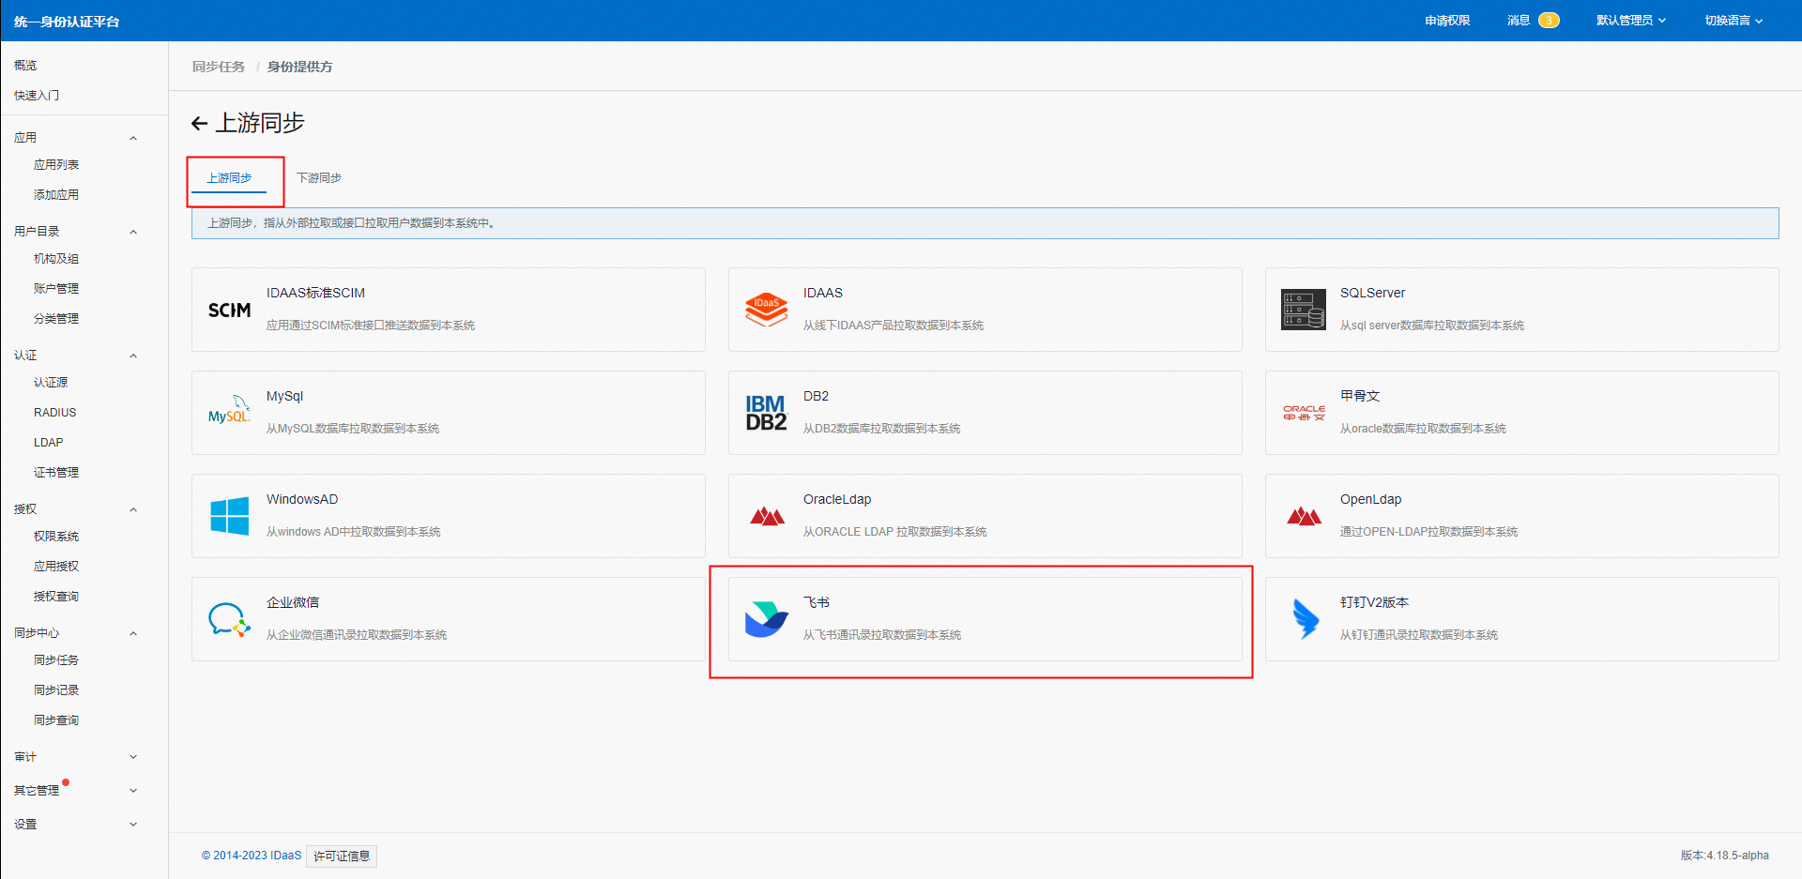Click the 飞书 bird logo icon
Screen dimensions: 1802x879
tap(766, 619)
